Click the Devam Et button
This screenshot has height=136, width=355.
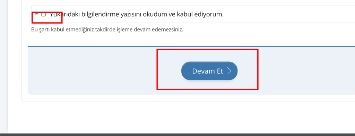209,71
